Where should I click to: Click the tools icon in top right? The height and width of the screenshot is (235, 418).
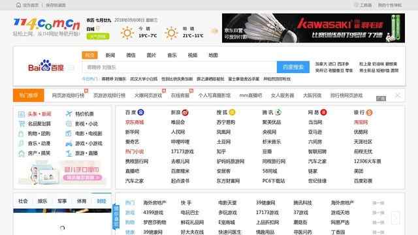click(356, 5)
